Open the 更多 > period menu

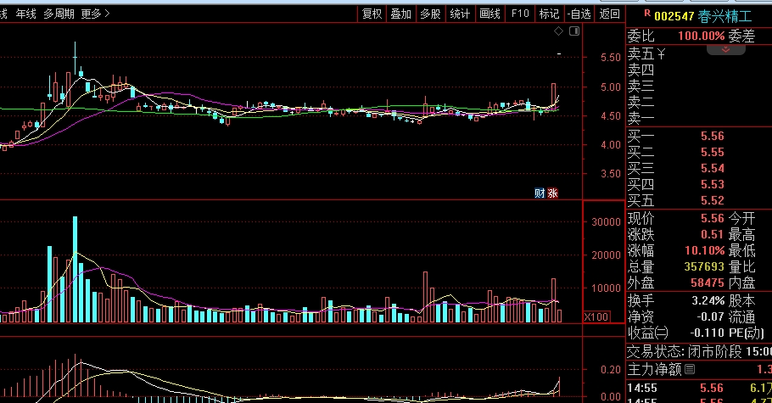tap(96, 14)
